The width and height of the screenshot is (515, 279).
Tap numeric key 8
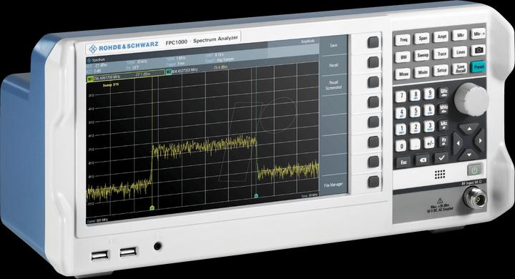416,95
